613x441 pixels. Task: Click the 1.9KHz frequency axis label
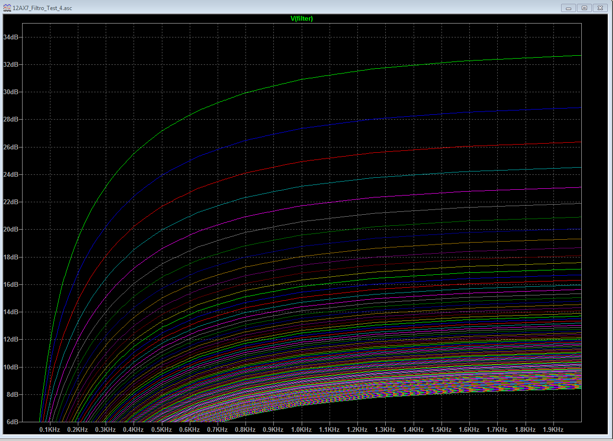553,429
